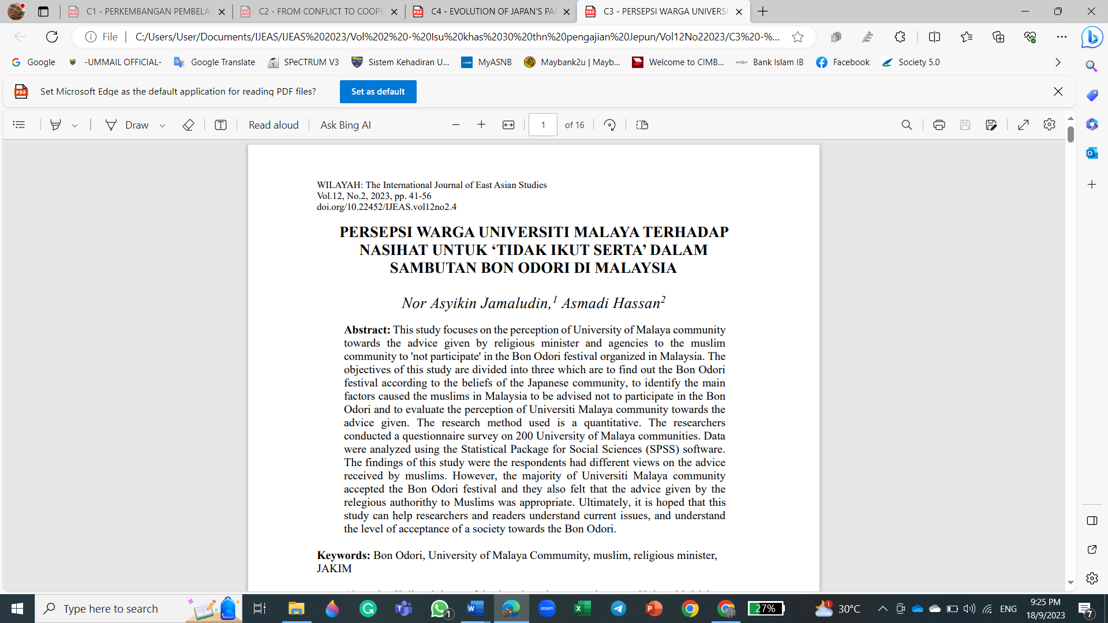Open the Facebook bookmark
Image resolution: width=1108 pixels, height=623 pixels.
[x=843, y=62]
